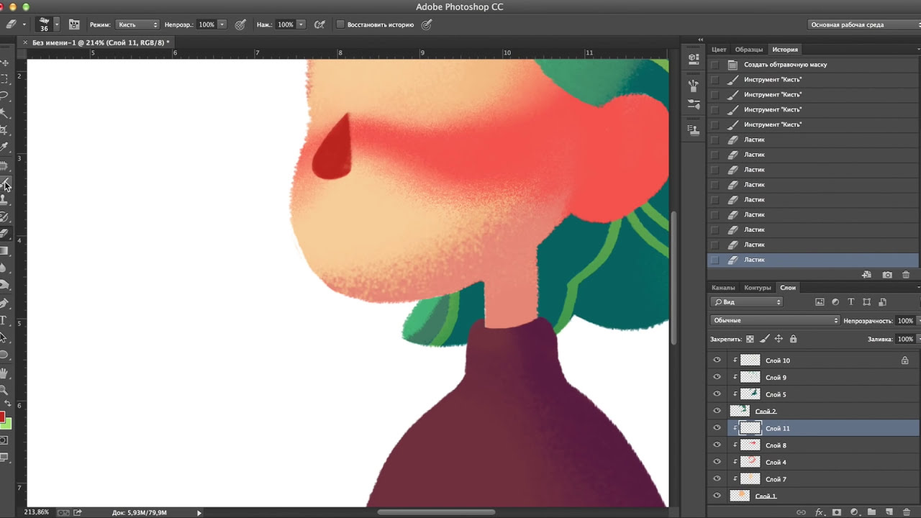Click the camera snapshot icon in History
Screen dimensions: 921x518
(x=887, y=275)
